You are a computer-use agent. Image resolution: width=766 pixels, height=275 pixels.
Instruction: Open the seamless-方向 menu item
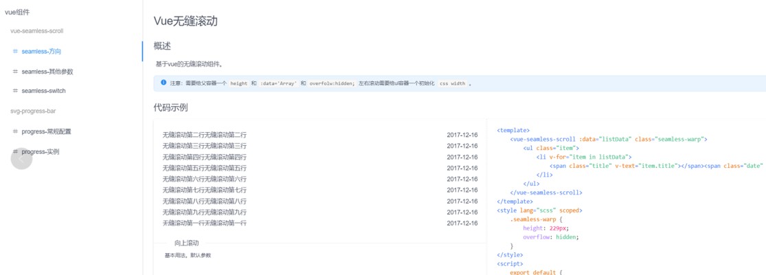click(x=42, y=52)
